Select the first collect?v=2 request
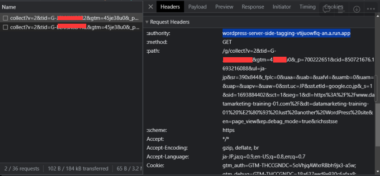This screenshot has height=176, width=380. point(71,18)
